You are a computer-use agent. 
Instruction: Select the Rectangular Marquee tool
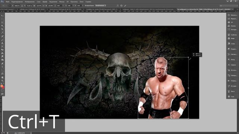2,19
